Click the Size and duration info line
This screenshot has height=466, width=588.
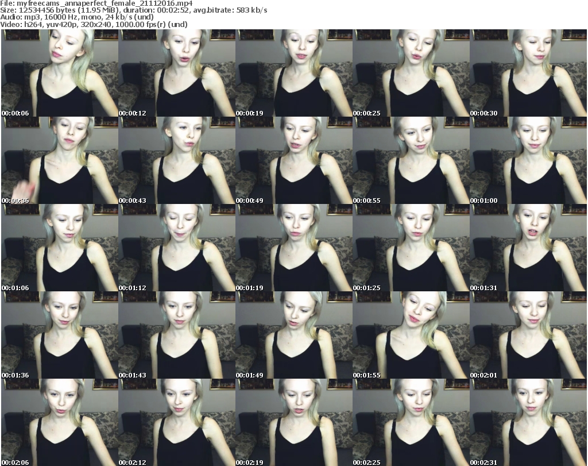coord(134,10)
